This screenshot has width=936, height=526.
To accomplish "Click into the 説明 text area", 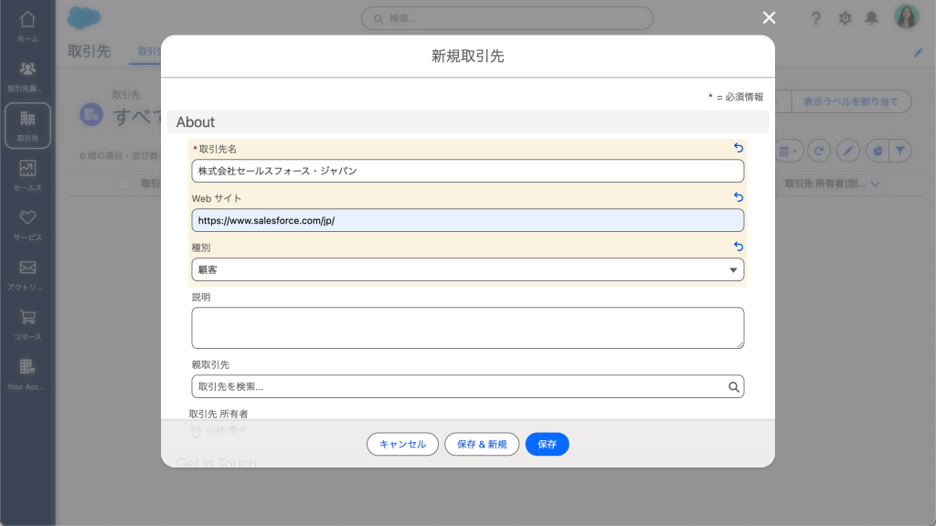I will [467, 328].
